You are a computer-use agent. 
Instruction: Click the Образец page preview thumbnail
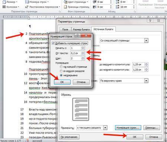coord(81,109)
